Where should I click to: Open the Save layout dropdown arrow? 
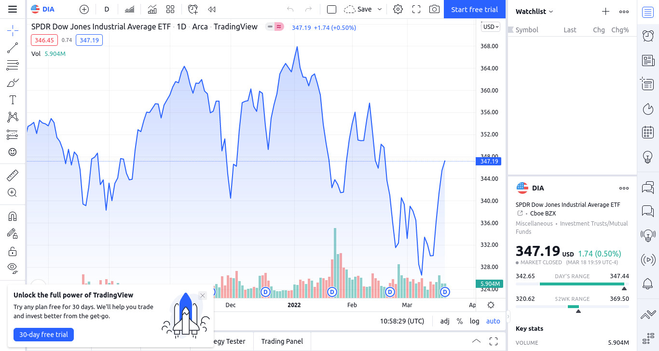click(x=380, y=9)
